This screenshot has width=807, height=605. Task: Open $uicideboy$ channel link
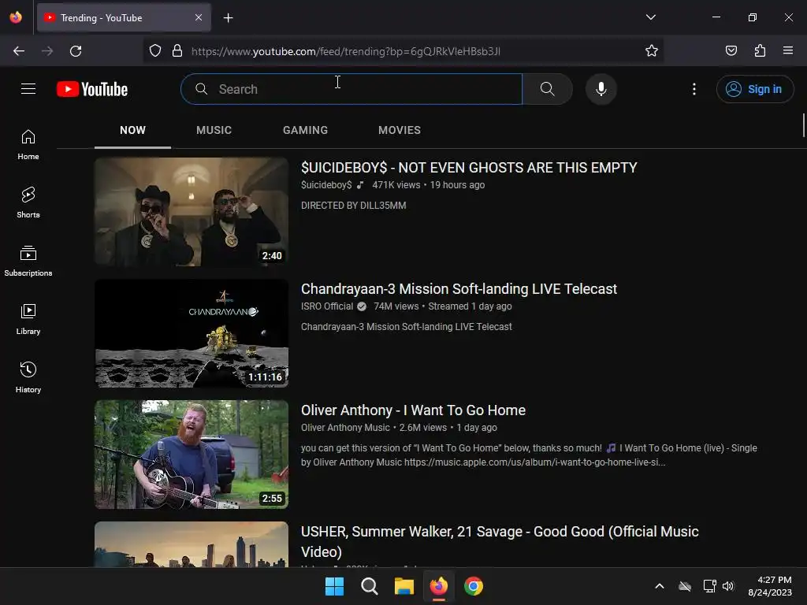[326, 184]
